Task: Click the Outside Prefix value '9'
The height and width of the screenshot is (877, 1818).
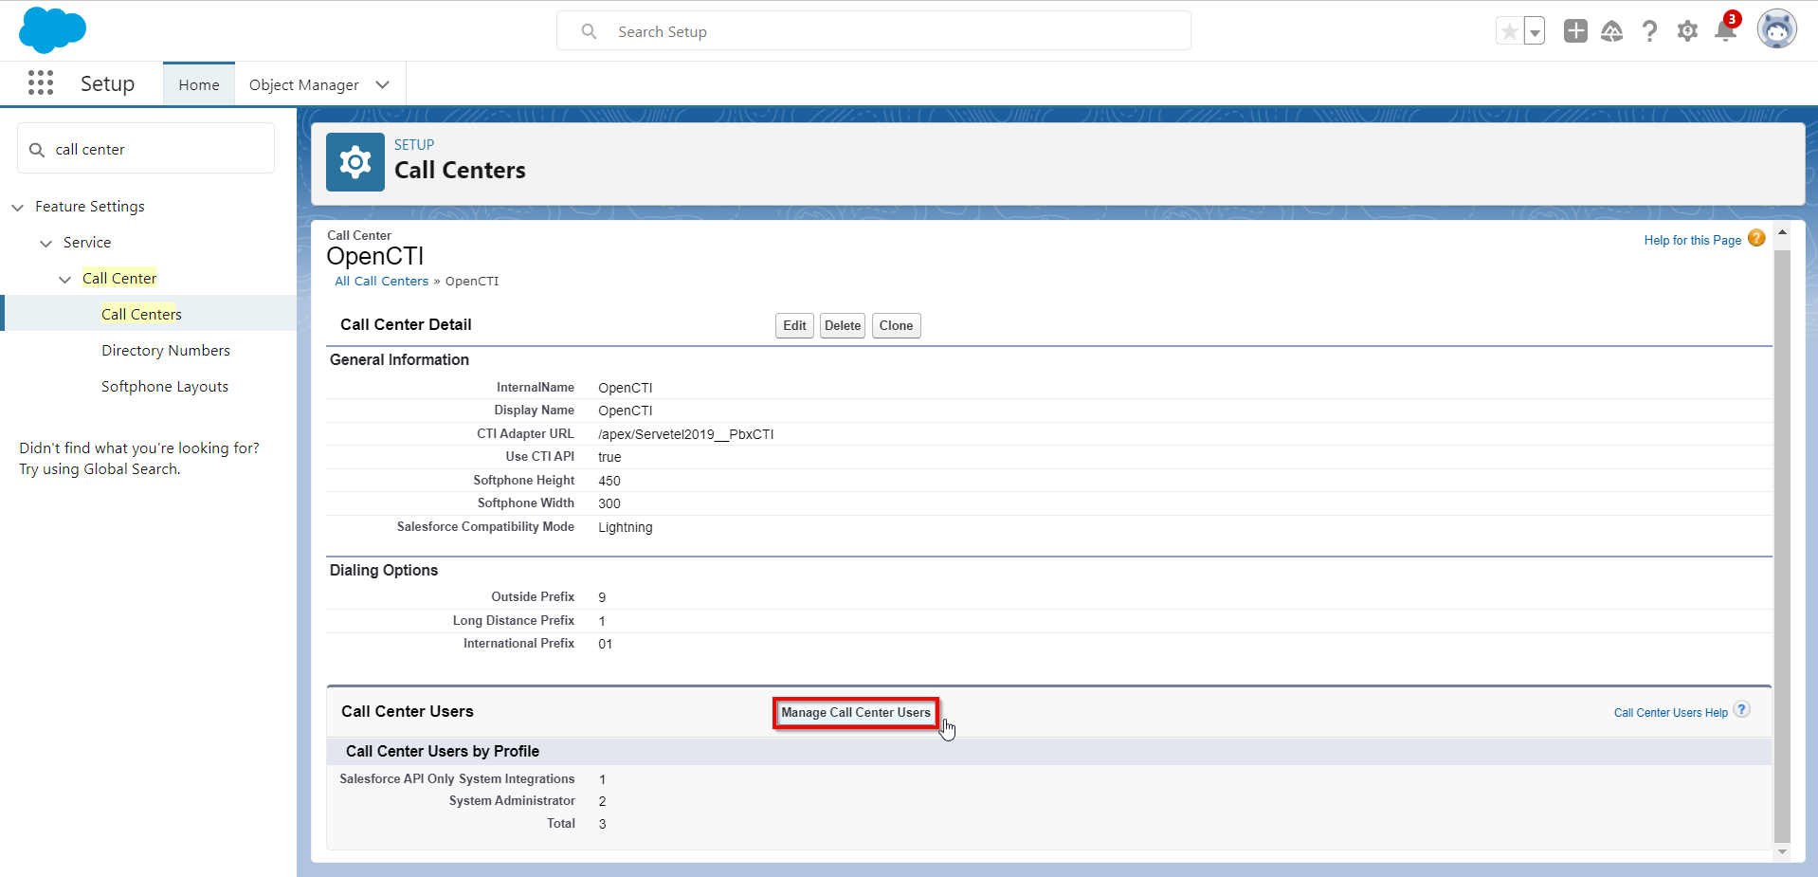Action: pos(602,597)
